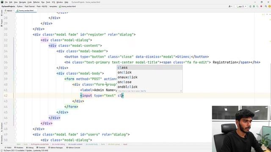Open the Structure side panel tab
Screen dimensions: 271x152
click(2, 127)
